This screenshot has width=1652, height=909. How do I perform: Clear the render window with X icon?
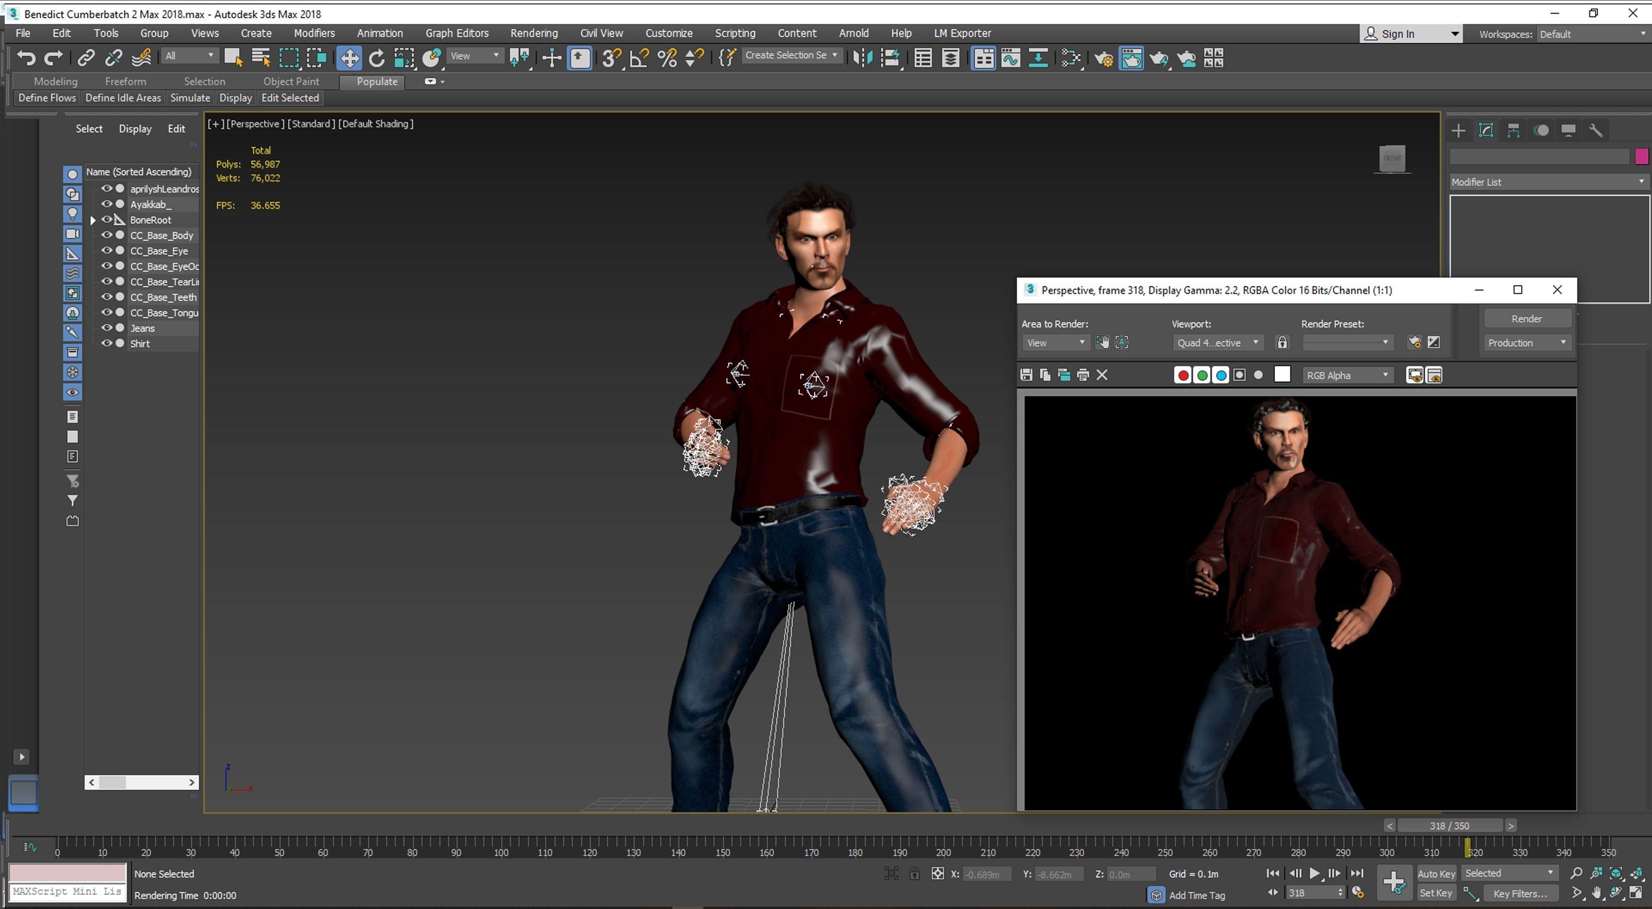pos(1102,375)
